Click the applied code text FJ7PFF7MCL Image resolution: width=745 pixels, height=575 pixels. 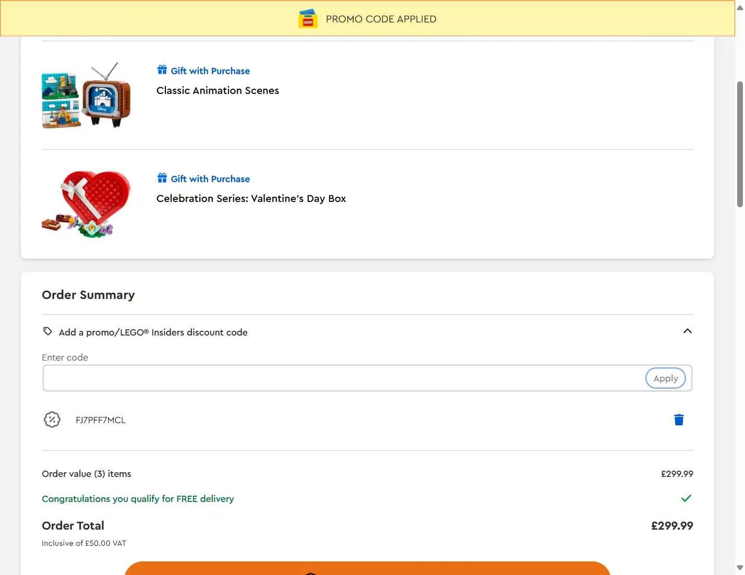pos(101,420)
